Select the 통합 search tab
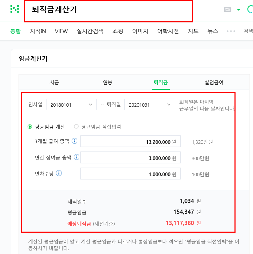The height and width of the screenshot is (254, 253). [15, 31]
